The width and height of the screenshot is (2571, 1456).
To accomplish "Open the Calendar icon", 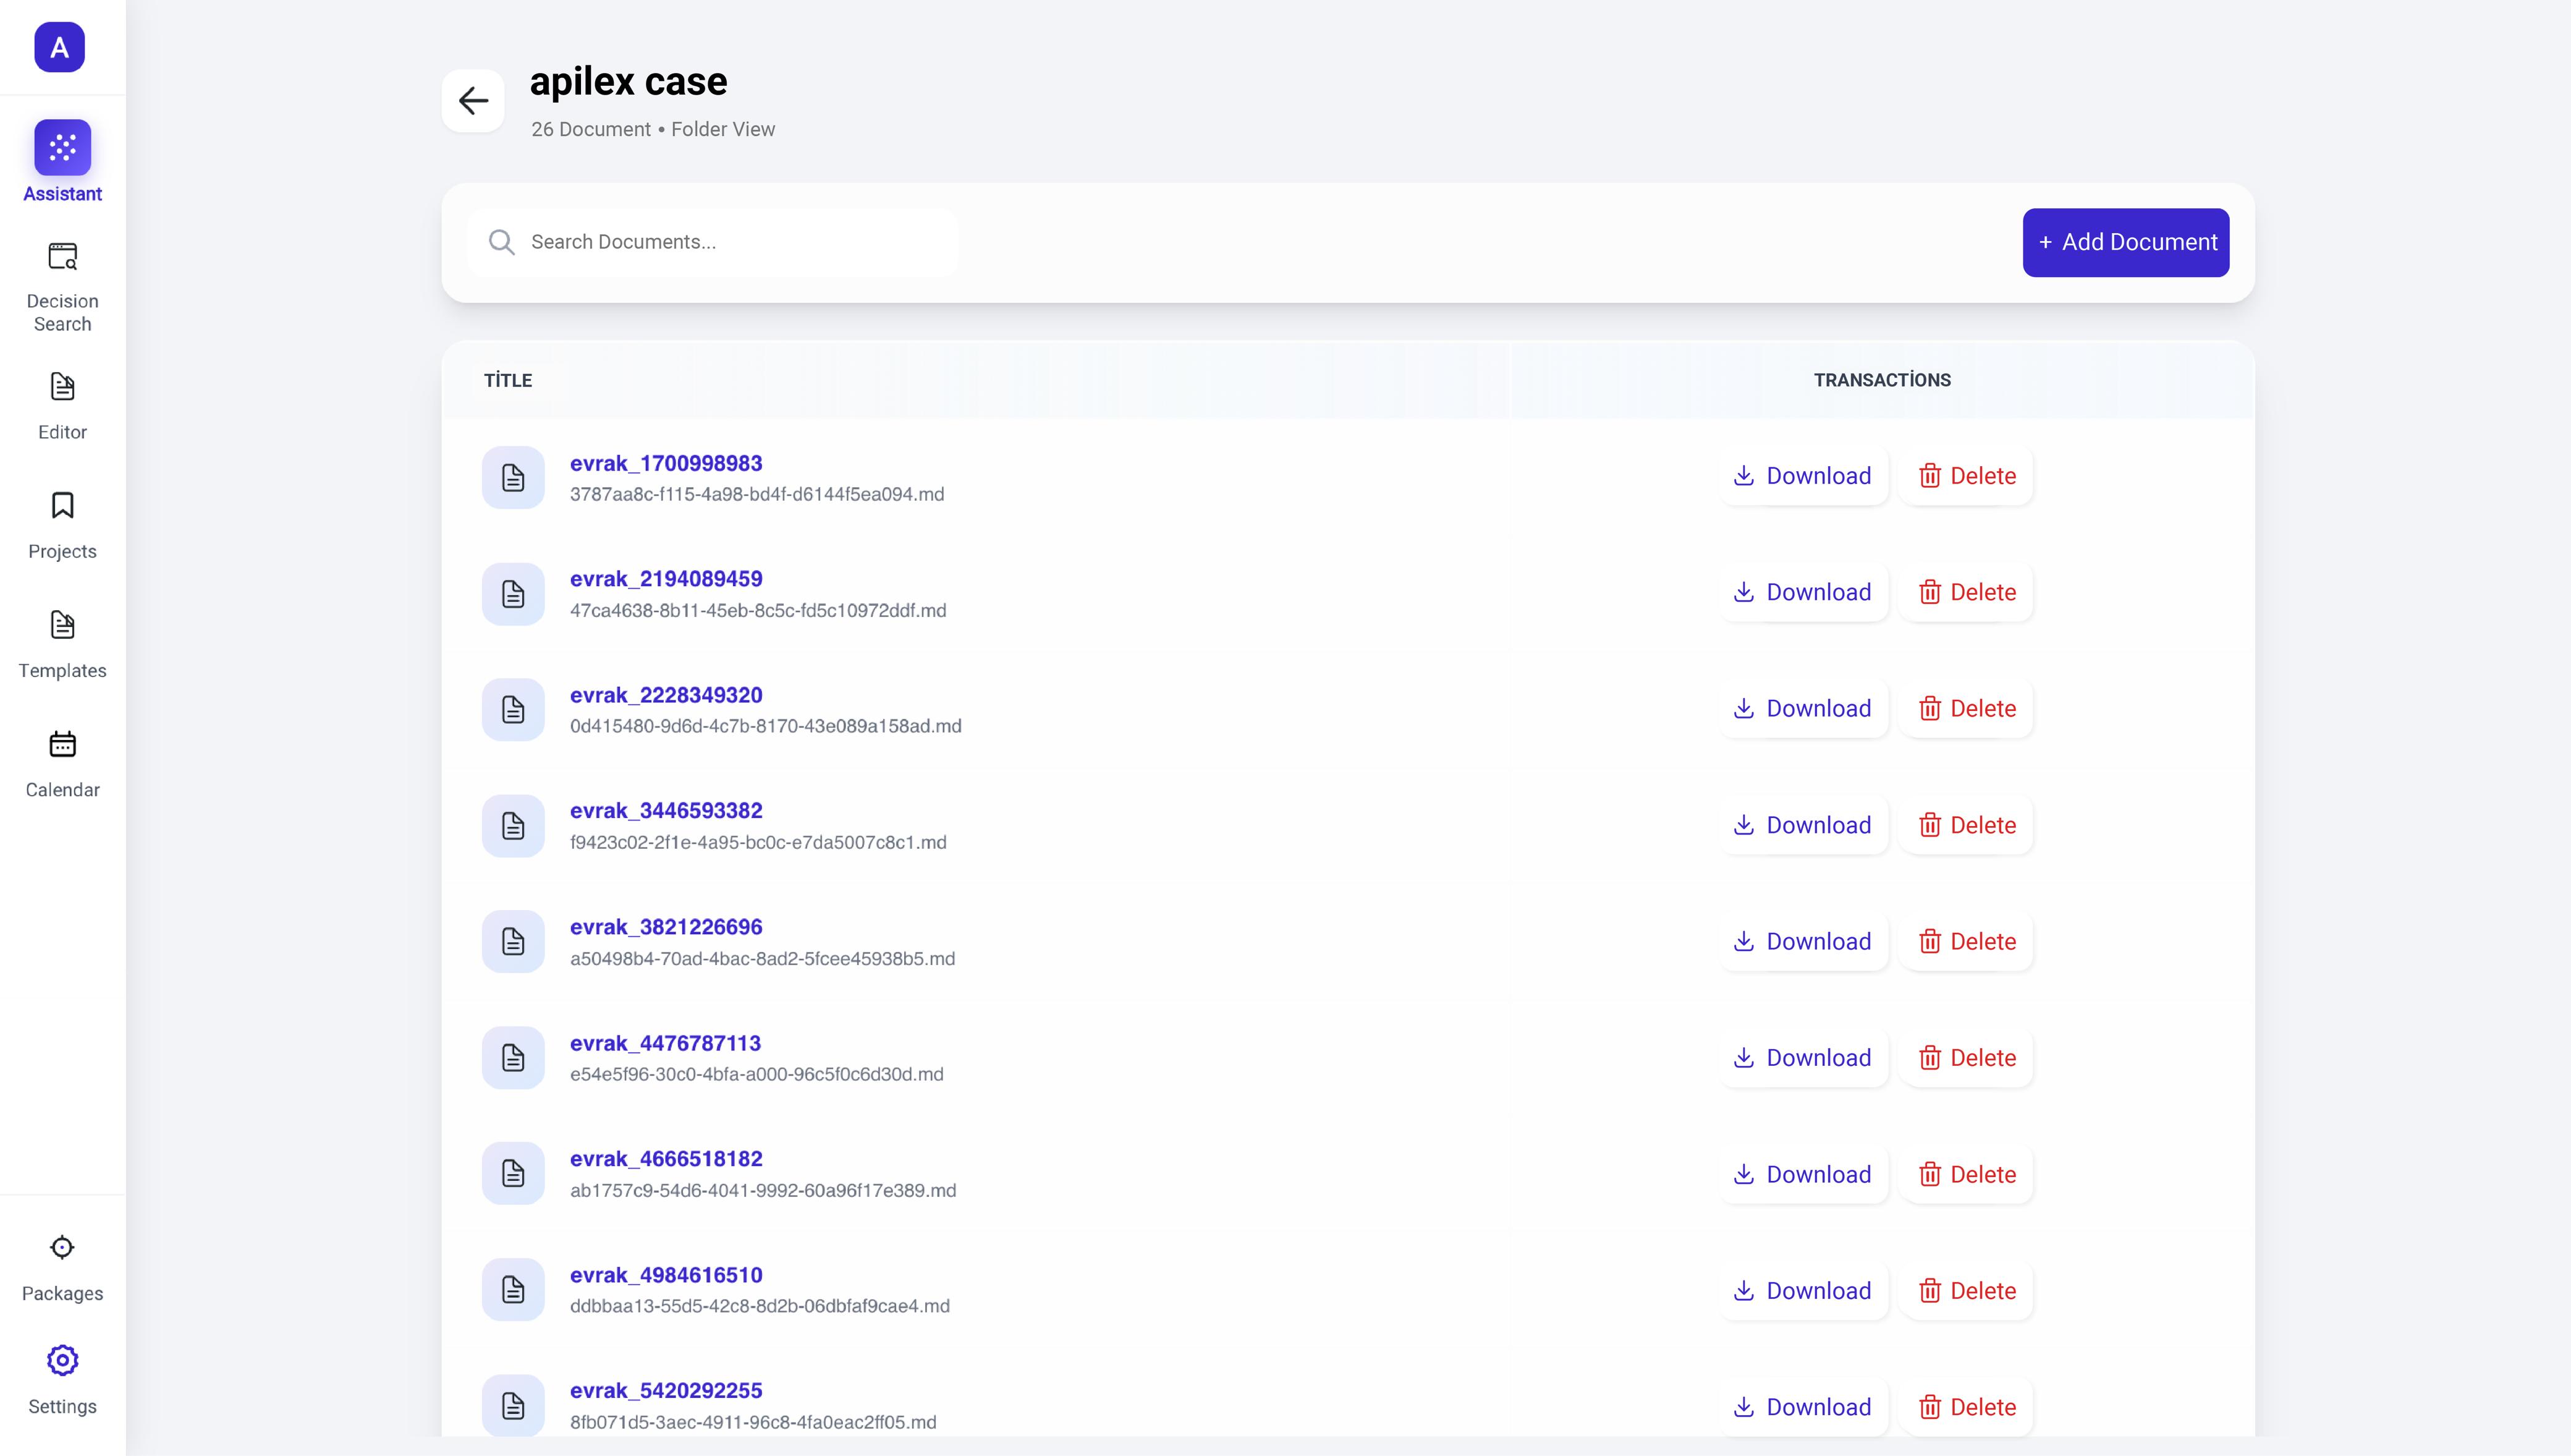I will point(62,744).
